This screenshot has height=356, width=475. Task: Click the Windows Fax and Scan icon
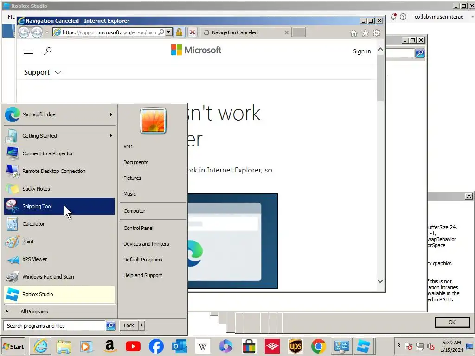pyautogui.click(x=12, y=277)
